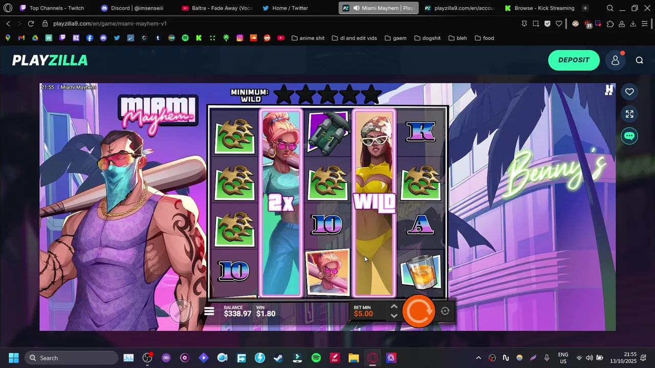Open the 'gaem' bookmarks folder

coord(395,38)
